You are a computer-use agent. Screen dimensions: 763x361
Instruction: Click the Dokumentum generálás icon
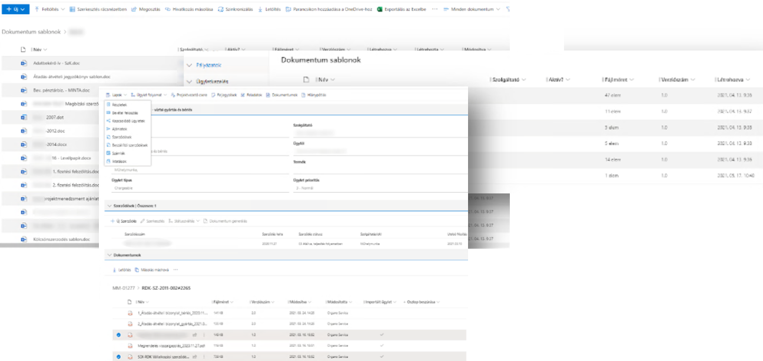[x=205, y=221]
